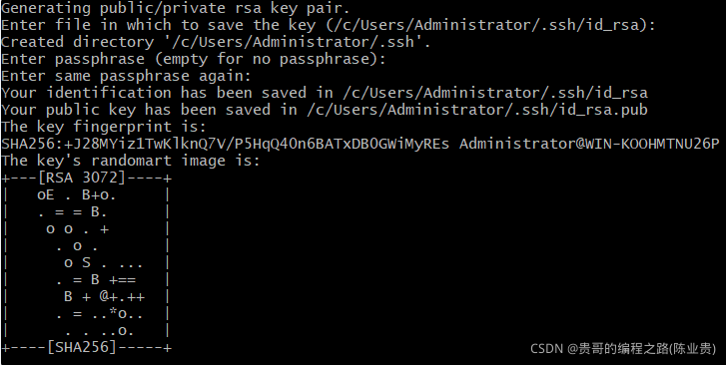Click the 'Enter passphrase (empty for no passphrase)' prompt
The image size is (726, 365).
[x=193, y=59]
